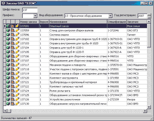Select cell 'Ролик рольганга'

[78, 91]
